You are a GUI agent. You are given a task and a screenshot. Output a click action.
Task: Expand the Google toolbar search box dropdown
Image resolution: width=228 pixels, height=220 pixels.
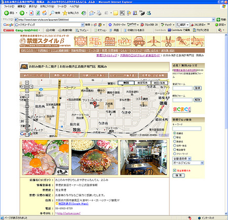click(x=83, y=25)
